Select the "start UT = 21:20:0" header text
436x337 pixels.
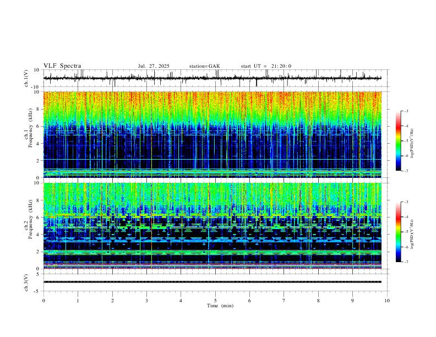(266, 66)
